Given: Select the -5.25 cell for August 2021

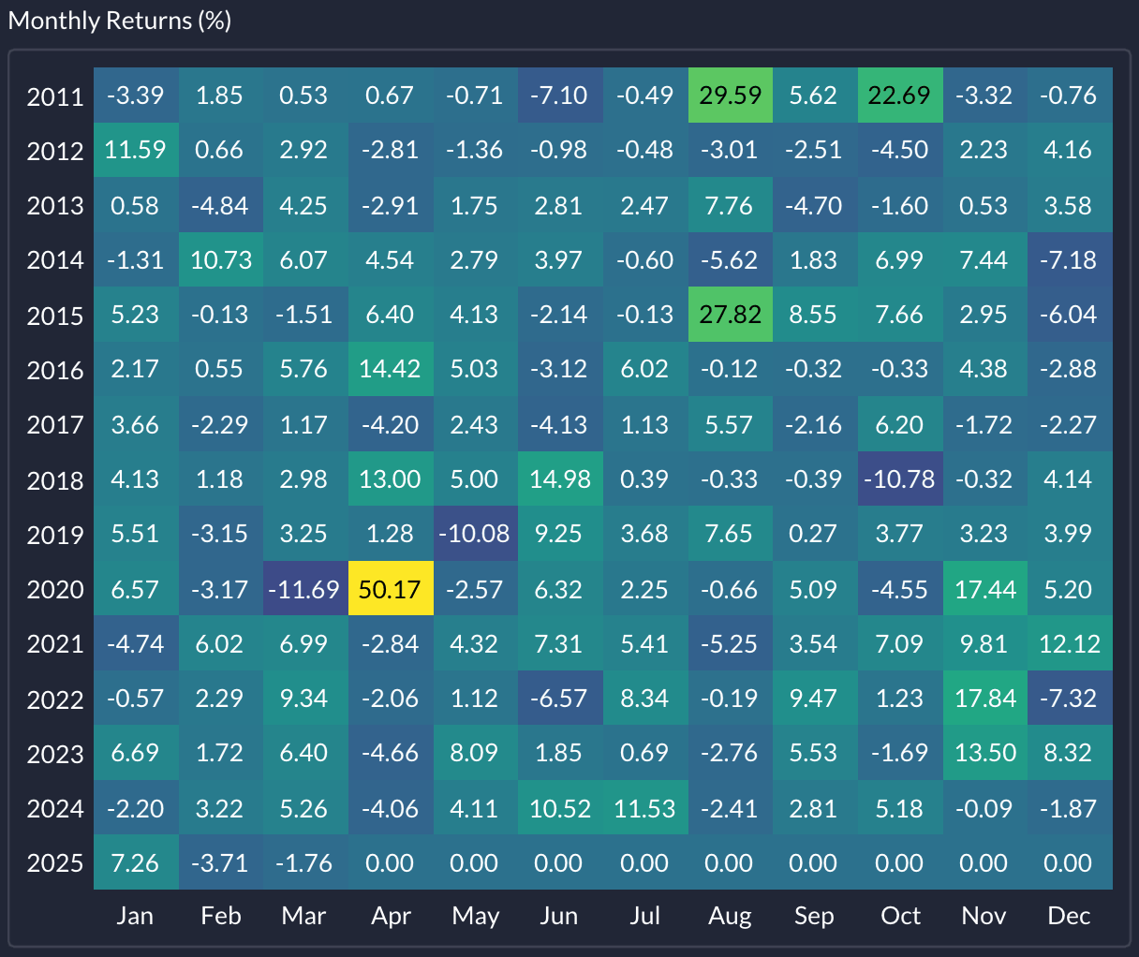Looking at the screenshot, I should click(x=730, y=643).
